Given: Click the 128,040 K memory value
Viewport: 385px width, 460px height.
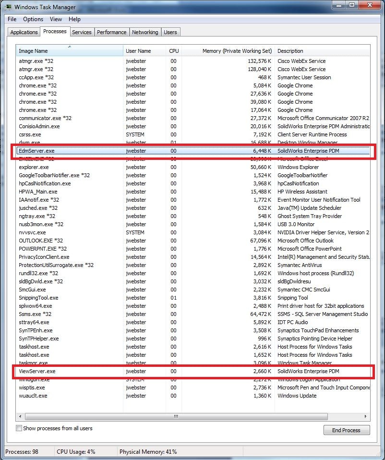Looking at the screenshot, I should [x=260, y=69].
